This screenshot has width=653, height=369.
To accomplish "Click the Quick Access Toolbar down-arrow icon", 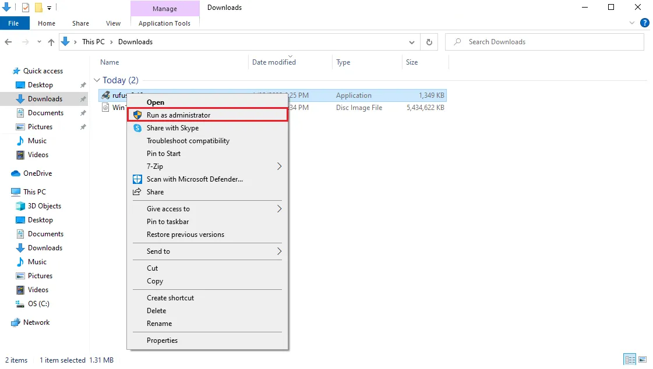I will pos(6,8).
